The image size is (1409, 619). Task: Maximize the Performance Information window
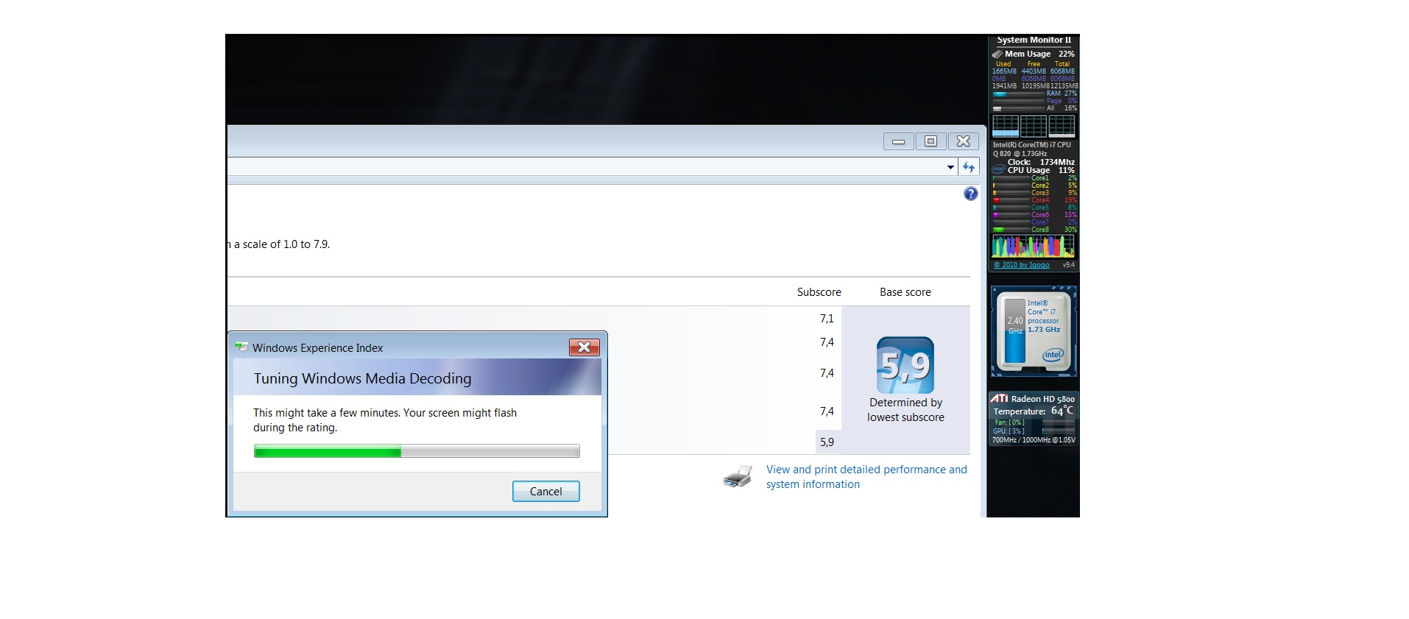tap(930, 141)
